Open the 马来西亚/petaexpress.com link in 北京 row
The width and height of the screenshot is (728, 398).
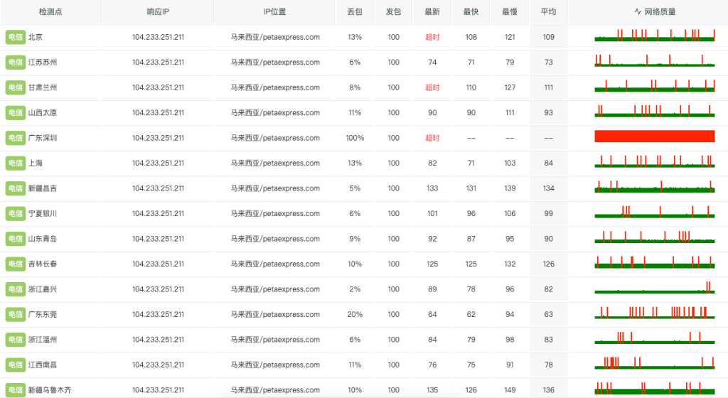[x=275, y=37]
